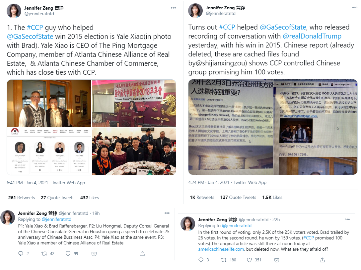Open Pocket save icon on 19h reply
This screenshot has width=361, height=270.
(x=94, y=254)
